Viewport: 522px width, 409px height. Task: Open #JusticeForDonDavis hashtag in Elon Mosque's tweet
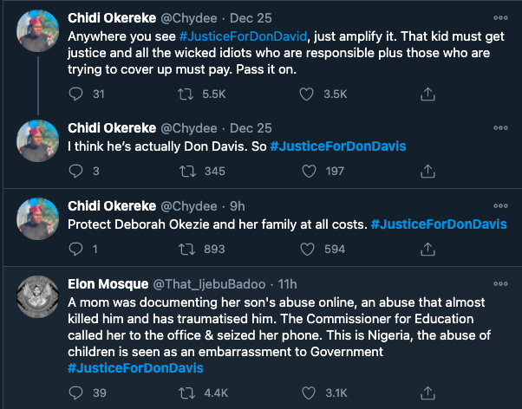(135, 367)
